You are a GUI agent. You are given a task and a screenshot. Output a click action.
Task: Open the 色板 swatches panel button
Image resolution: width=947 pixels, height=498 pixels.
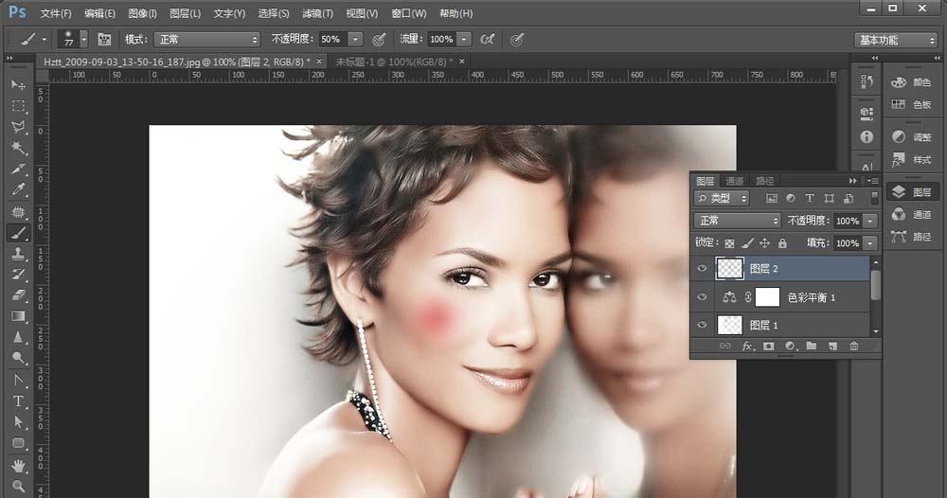912,105
